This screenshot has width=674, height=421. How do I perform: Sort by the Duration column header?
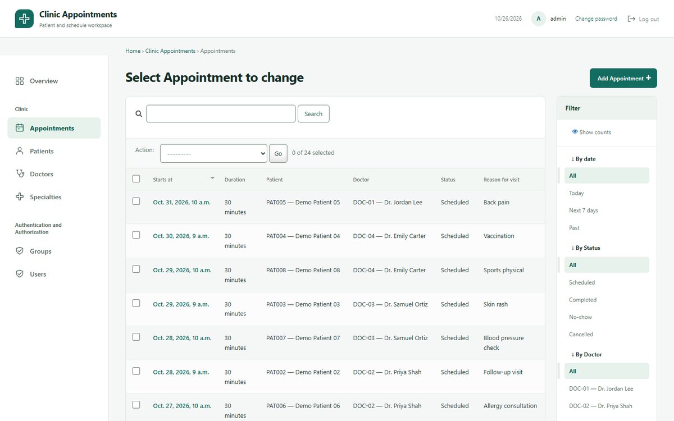[235, 180]
